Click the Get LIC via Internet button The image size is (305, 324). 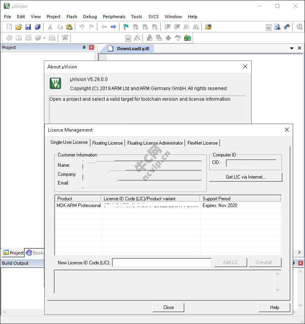point(246,177)
